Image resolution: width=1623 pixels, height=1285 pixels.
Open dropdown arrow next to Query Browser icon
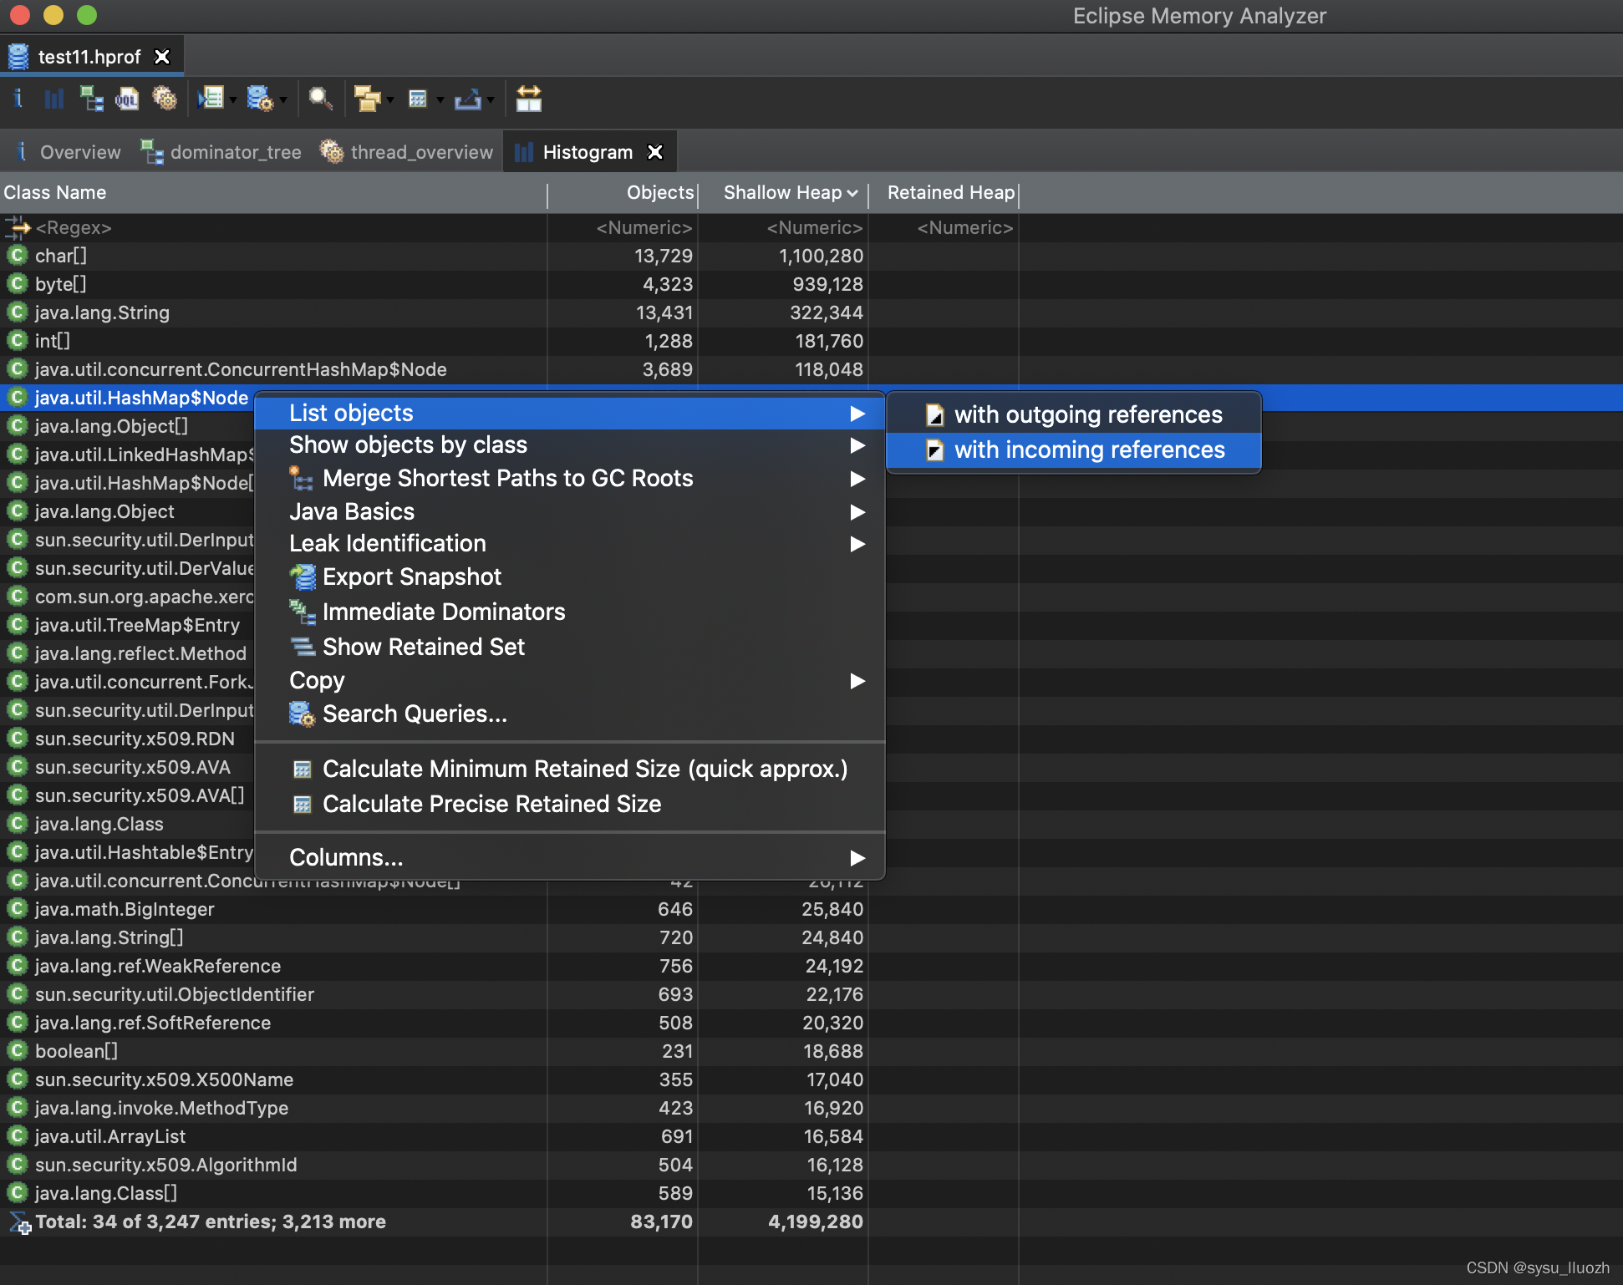283,101
